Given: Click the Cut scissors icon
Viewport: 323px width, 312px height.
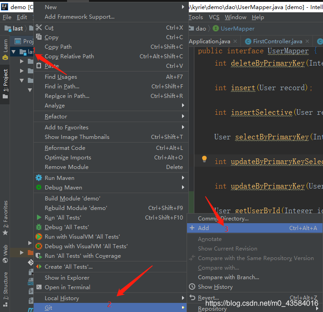Looking at the screenshot, I should (x=39, y=28).
